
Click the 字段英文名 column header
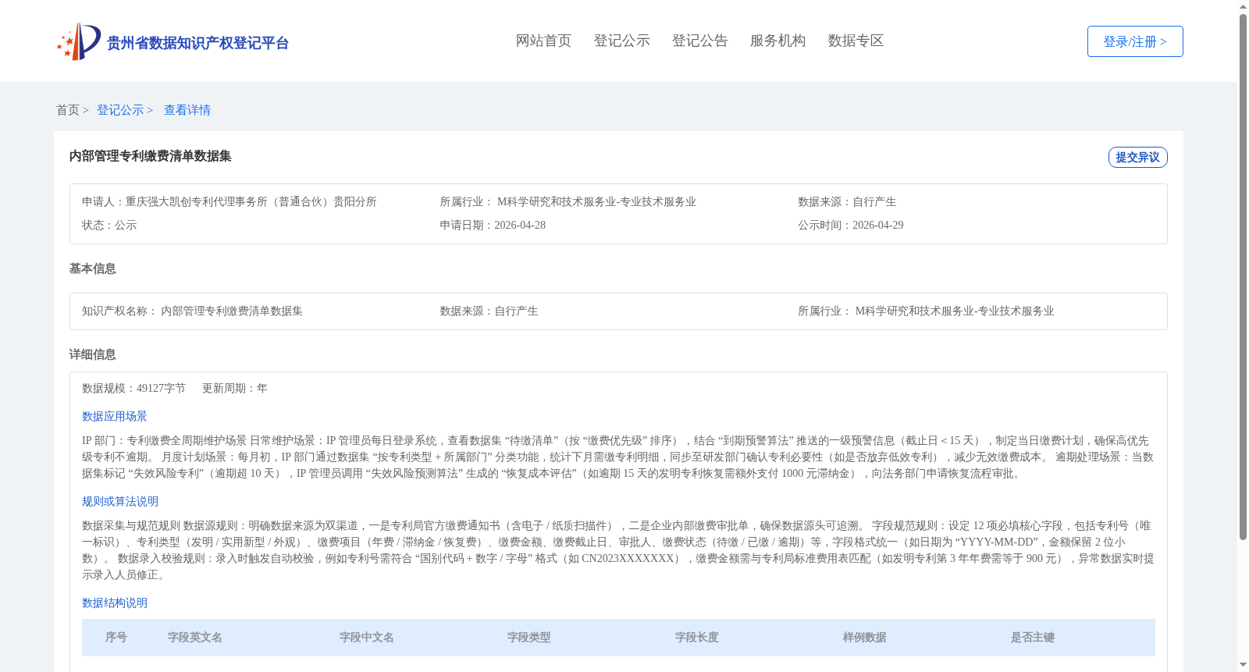click(195, 638)
